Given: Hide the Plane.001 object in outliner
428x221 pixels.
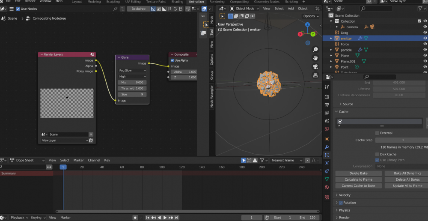Looking at the screenshot, I should (x=425, y=61).
